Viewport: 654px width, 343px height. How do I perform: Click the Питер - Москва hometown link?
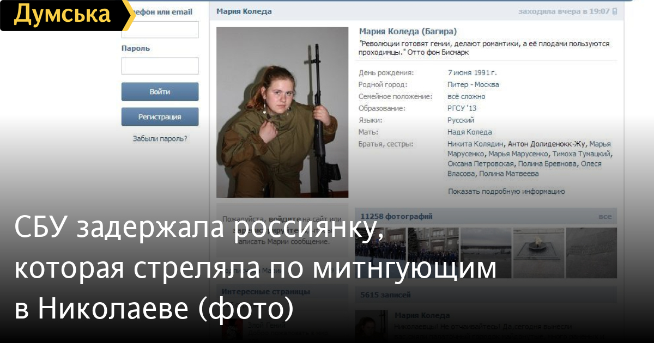coord(473,84)
